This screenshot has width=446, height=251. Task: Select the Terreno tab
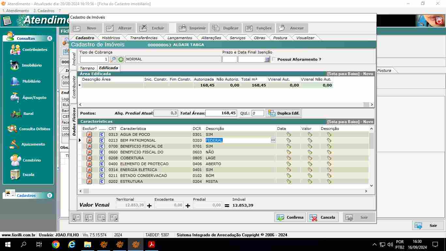87,68
